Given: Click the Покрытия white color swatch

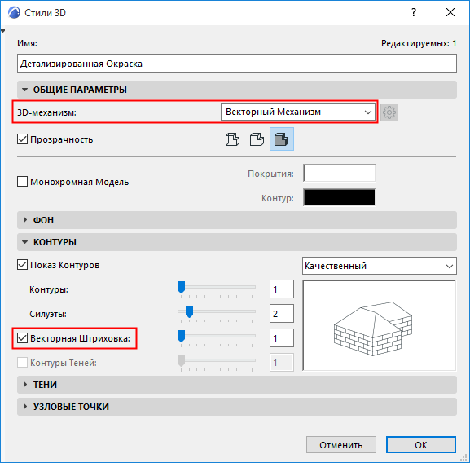Looking at the screenshot, I should tap(340, 173).
